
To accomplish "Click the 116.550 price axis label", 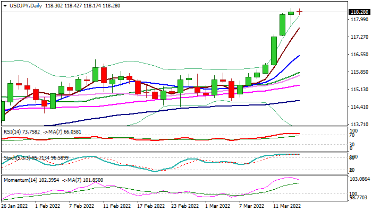I will 359,55.
